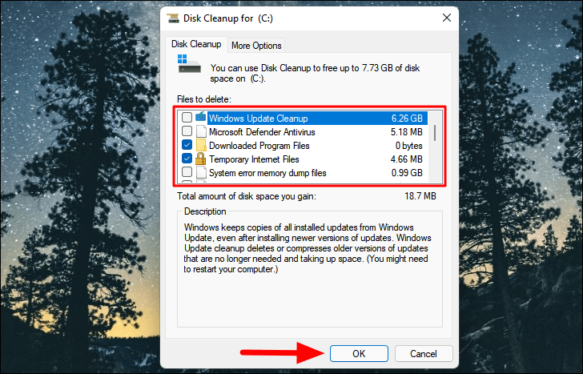Click the 0 bytes size value
This screenshot has height=374, width=583.
[x=408, y=146]
